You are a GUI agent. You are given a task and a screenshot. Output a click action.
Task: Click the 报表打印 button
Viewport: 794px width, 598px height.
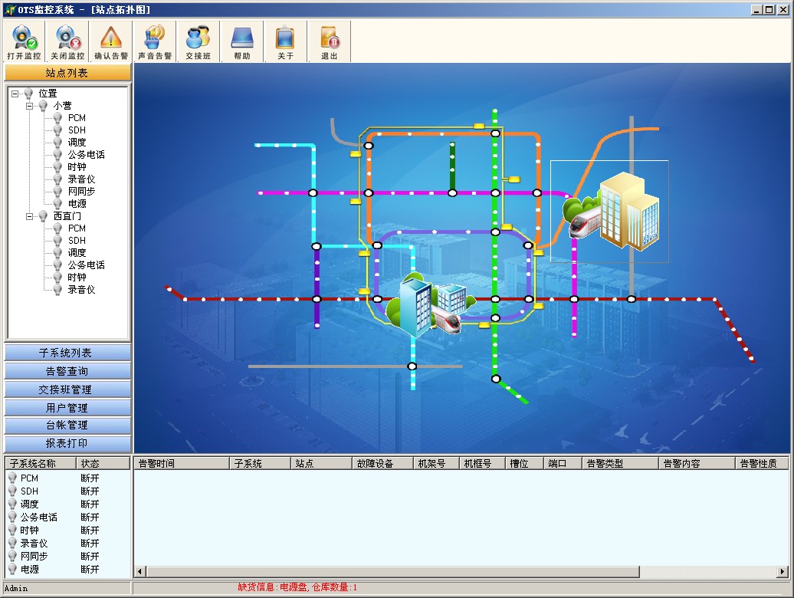pos(67,443)
